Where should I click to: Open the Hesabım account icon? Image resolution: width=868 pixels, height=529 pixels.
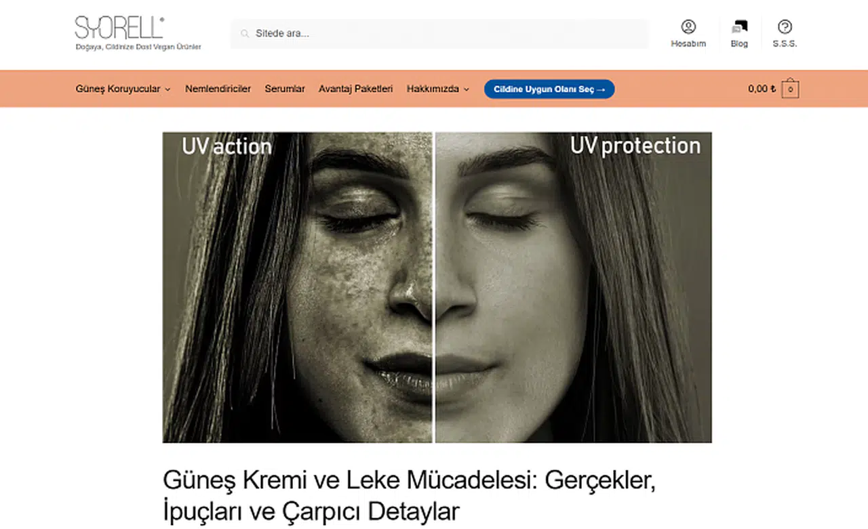tap(688, 27)
